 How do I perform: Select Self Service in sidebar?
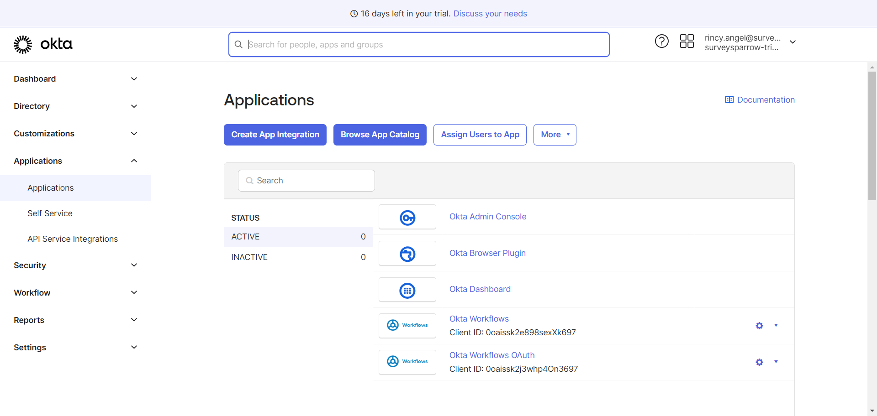50,213
